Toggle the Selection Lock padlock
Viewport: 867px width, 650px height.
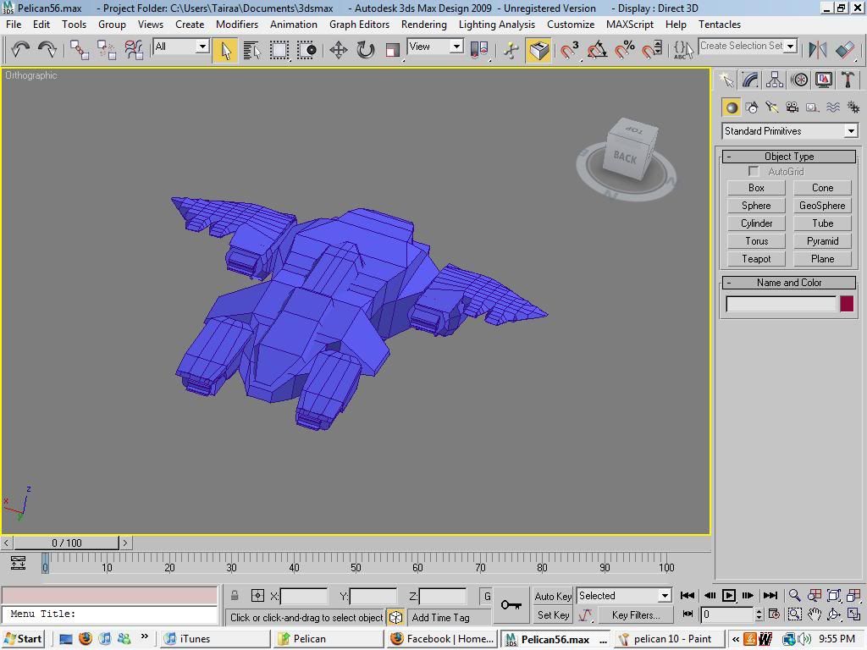pyautogui.click(x=235, y=596)
